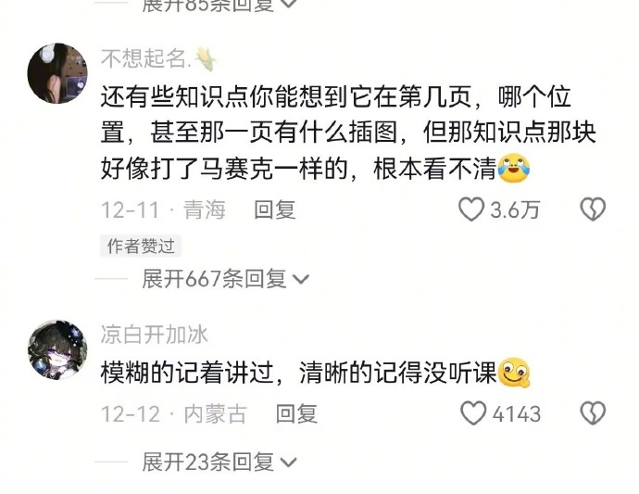The height and width of the screenshot is (494, 639).
Task: Expand the 667 replies thread
Action: tap(225, 279)
